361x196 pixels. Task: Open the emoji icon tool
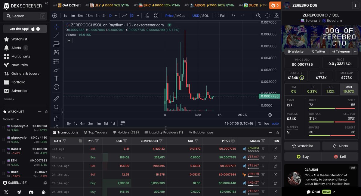[56, 87]
